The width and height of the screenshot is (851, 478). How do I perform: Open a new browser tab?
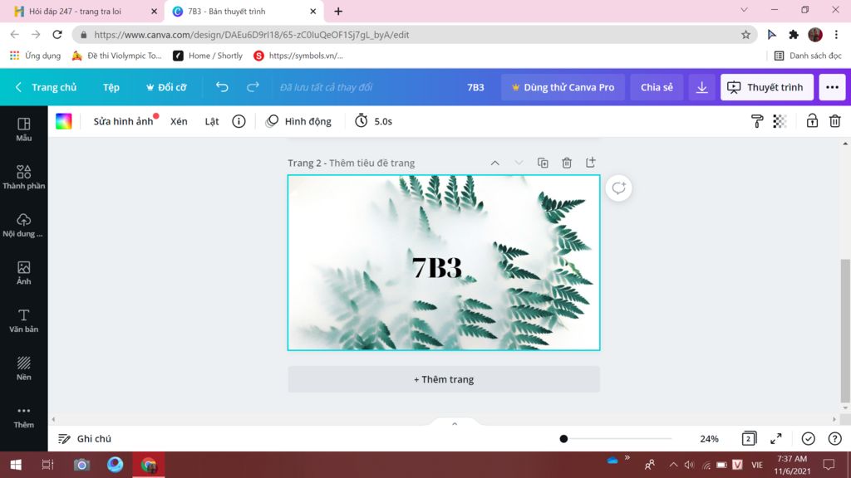(338, 11)
